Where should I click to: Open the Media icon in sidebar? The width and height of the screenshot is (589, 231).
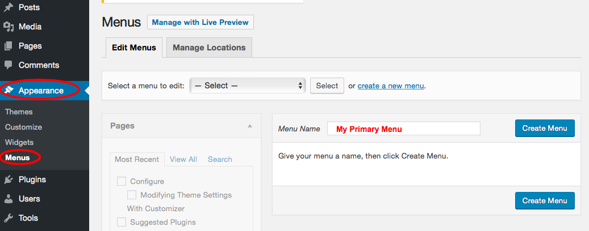pyautogui.click(x=9, y=27)
